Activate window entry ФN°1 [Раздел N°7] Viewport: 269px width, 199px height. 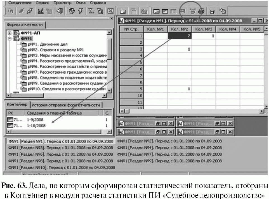pyautogui.click(x=169, y=154)
